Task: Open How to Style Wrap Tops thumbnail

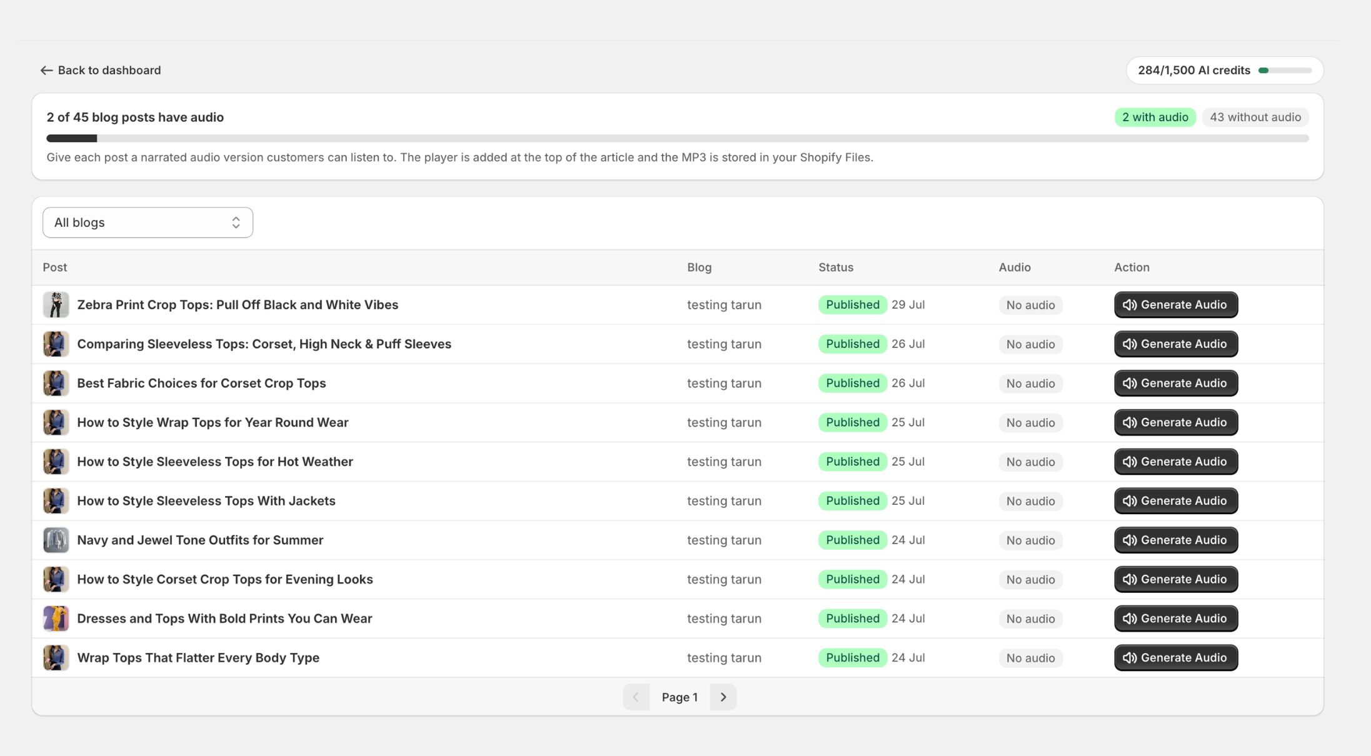Action: (x=56, y=422)
